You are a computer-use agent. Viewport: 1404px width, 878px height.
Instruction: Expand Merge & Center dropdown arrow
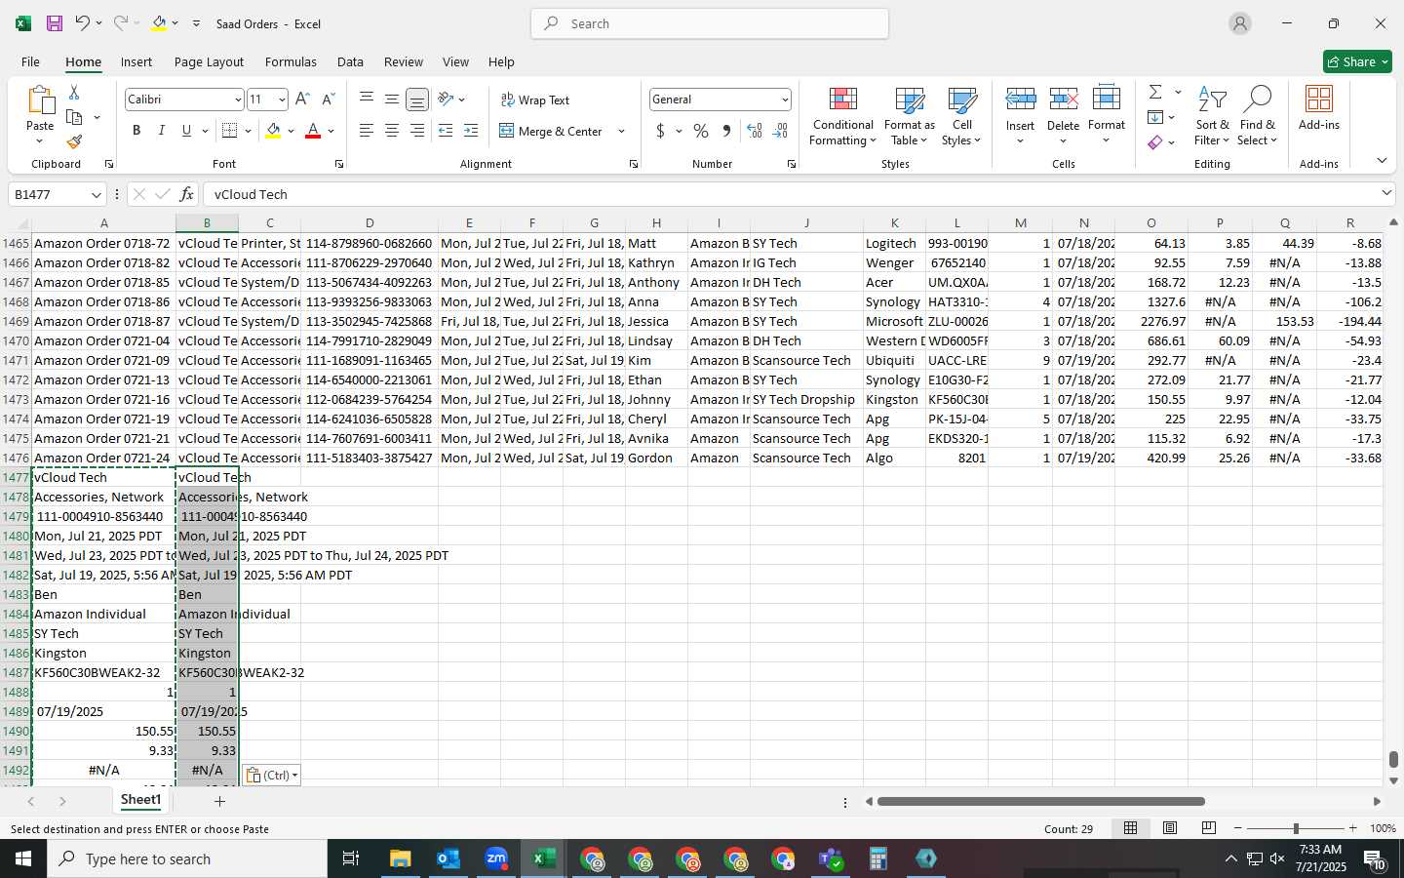coord(621,131)
